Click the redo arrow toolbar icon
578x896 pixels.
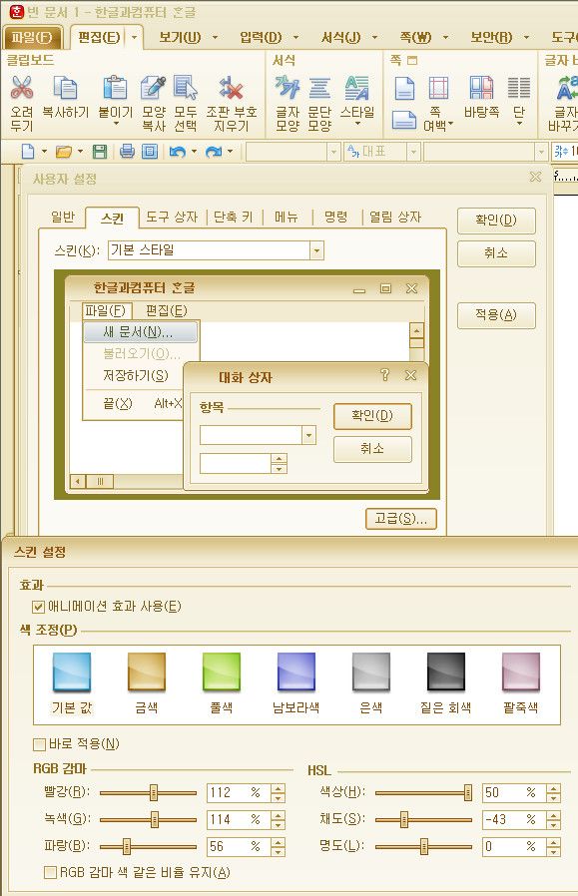pos(214,152)
